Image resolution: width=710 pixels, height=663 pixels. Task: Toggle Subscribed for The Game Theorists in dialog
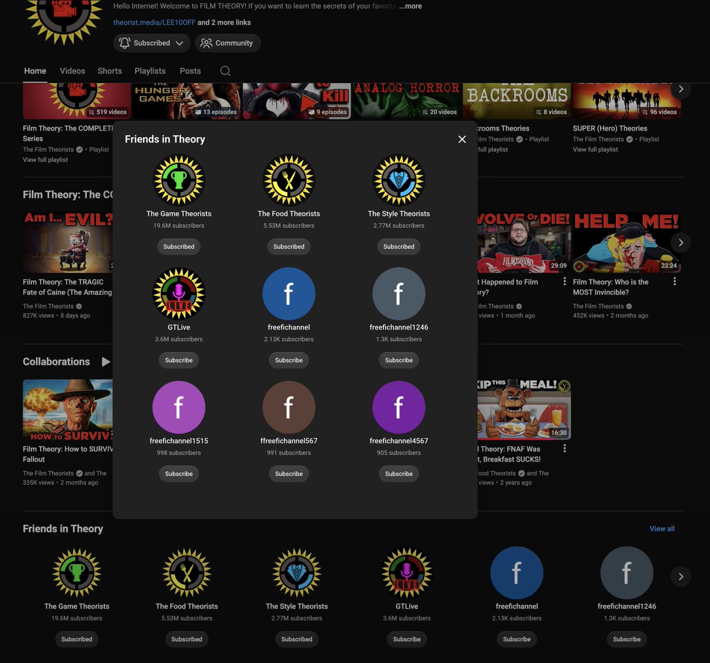[x=179, y=247]
